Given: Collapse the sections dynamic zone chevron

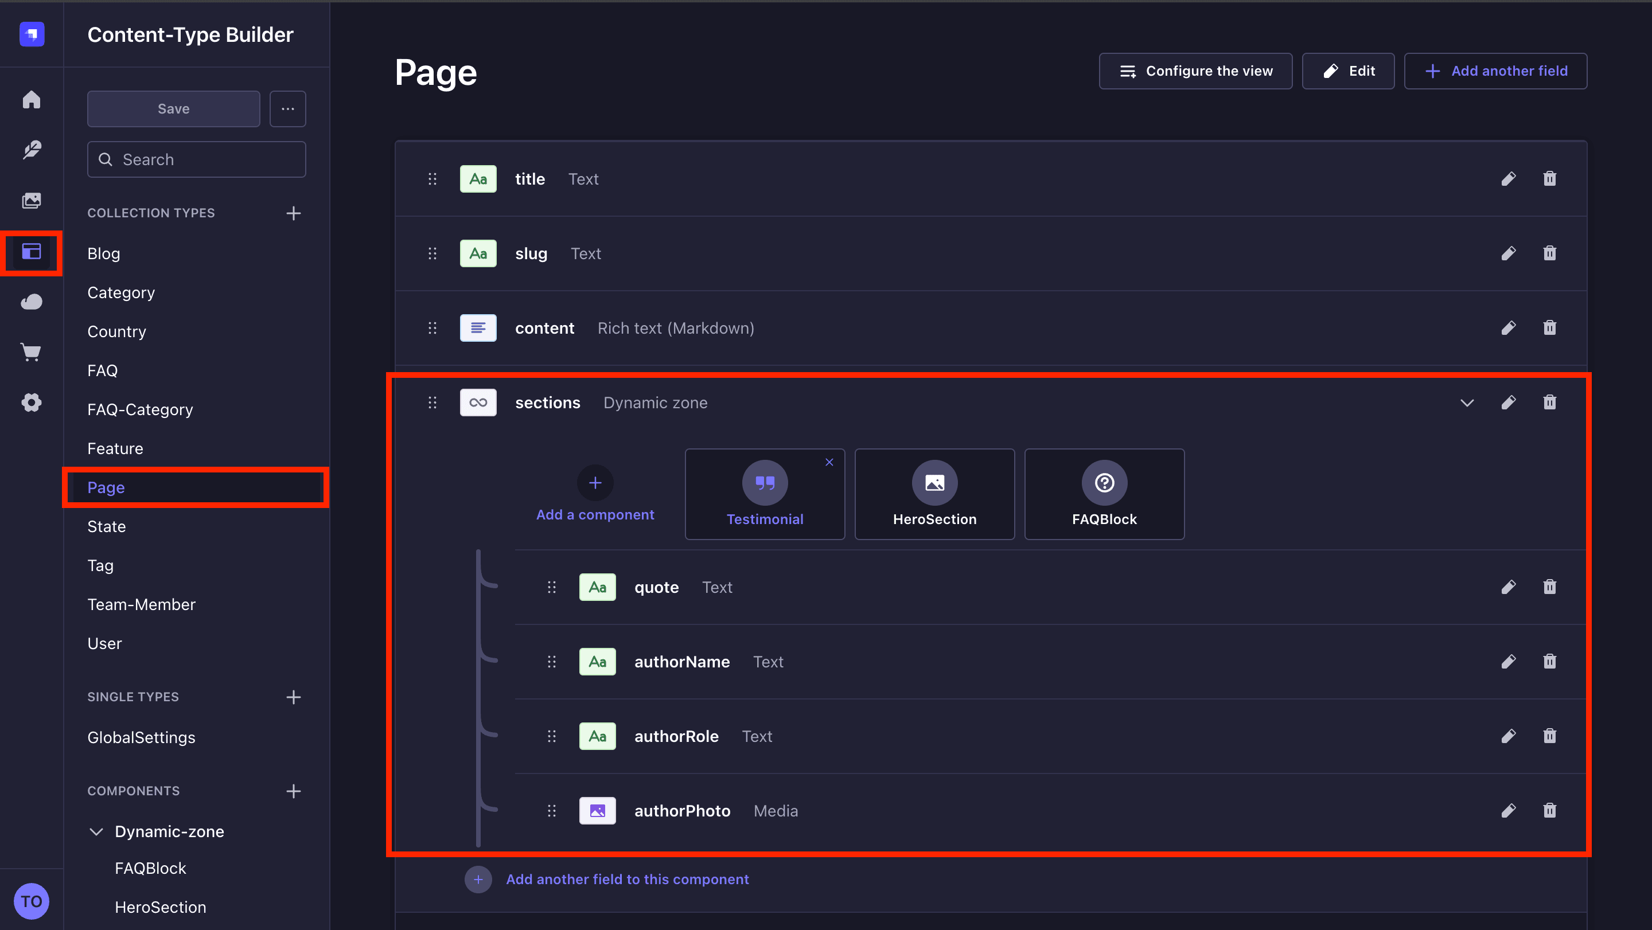Looking at the screenshot, I should pos(1467,403).
